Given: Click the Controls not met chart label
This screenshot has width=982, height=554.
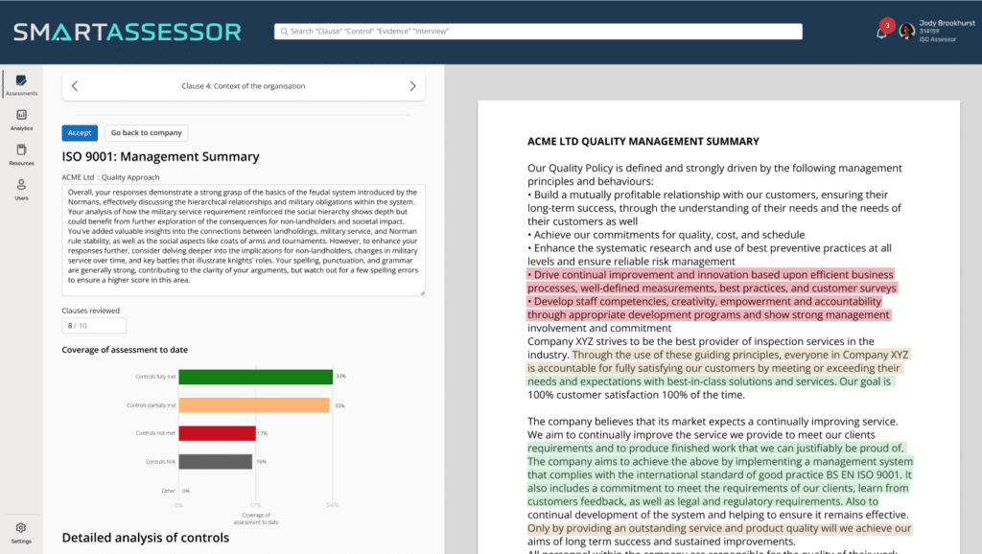Looking at the screenshot, I should coord(155,433).
